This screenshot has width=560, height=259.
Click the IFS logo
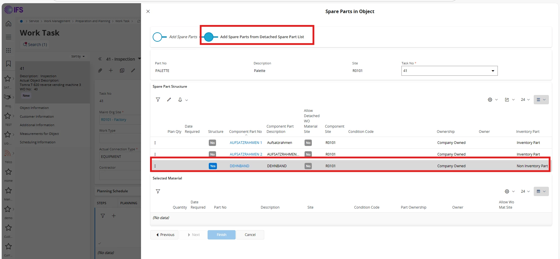[14, 10]
